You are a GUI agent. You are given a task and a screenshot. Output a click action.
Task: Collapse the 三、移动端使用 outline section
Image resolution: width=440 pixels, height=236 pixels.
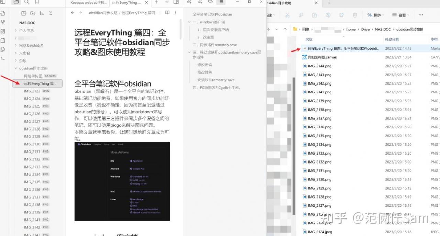click(189, 52)
